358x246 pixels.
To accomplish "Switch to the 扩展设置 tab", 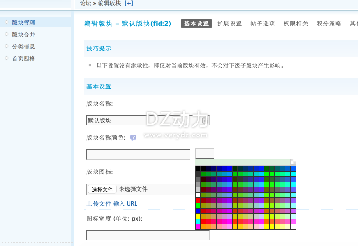I will point(229,24).
